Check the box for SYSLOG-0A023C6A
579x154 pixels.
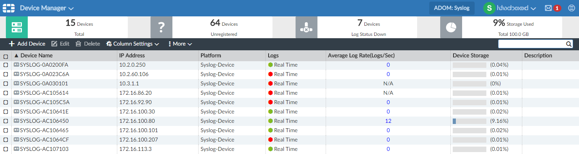click(x=5, y=74)
